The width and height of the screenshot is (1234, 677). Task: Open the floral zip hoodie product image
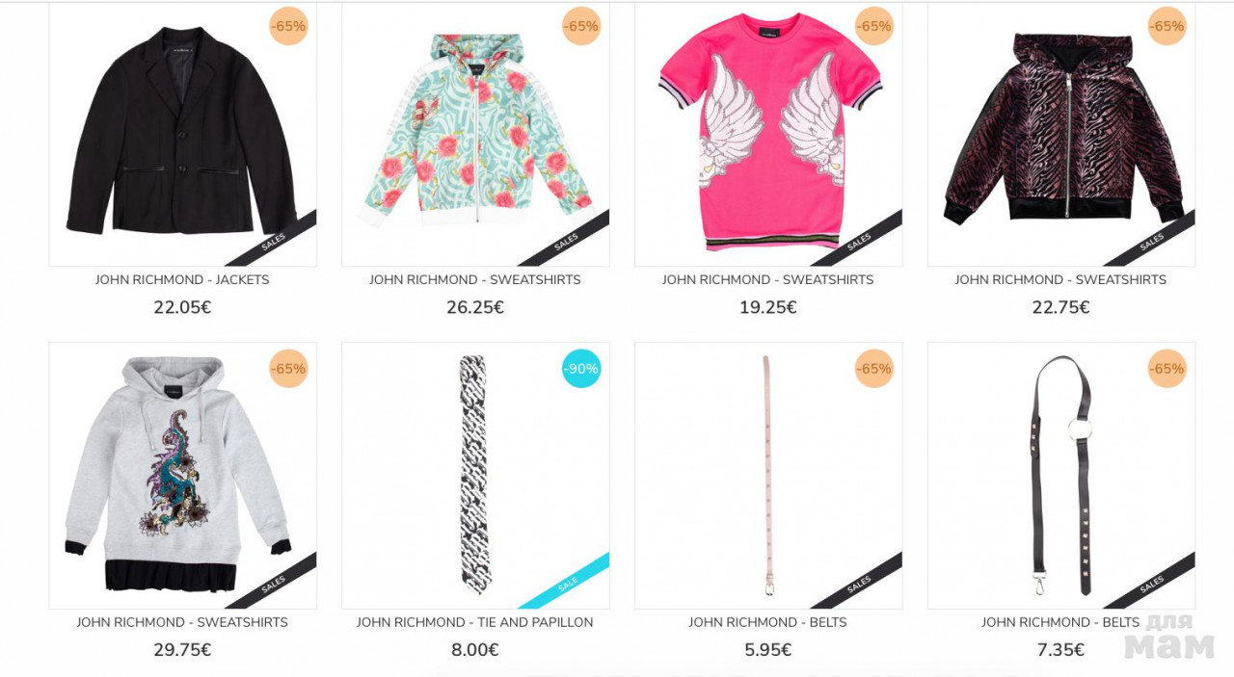coord(475,134)
